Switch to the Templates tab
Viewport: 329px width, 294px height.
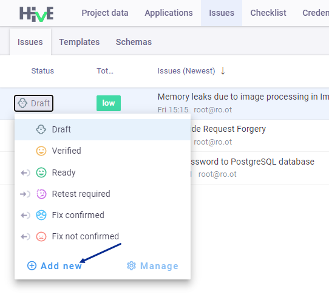coord(80,42)
